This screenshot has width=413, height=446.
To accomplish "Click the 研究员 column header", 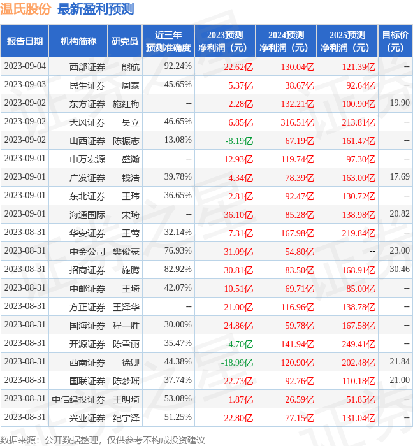I will [125, 41].
